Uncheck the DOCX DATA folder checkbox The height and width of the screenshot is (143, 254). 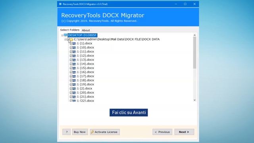pyautogui.click(x=68, y=39)
